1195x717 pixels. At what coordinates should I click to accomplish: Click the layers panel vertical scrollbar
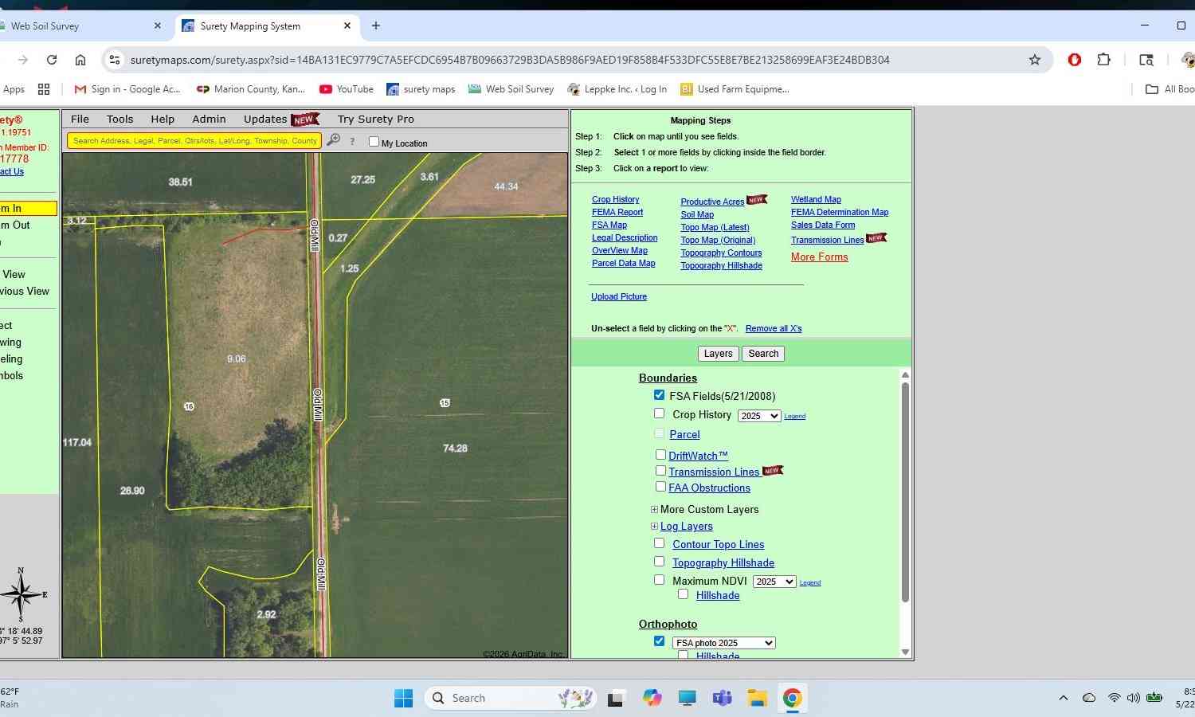905,492
